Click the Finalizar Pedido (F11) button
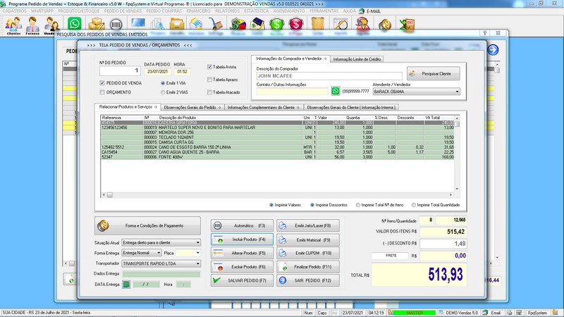Viewport: 564px width, 317px height. coord(308,267)
